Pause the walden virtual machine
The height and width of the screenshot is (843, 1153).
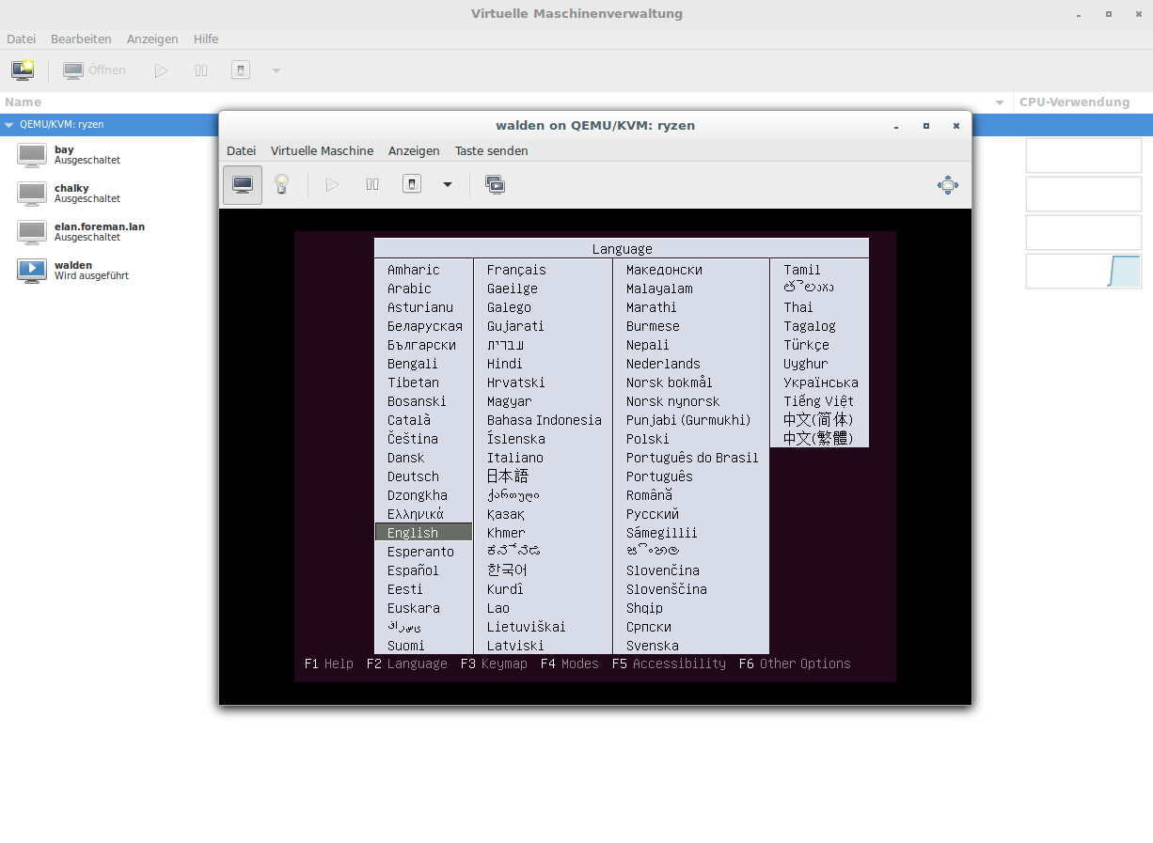(x=372, y=185)
